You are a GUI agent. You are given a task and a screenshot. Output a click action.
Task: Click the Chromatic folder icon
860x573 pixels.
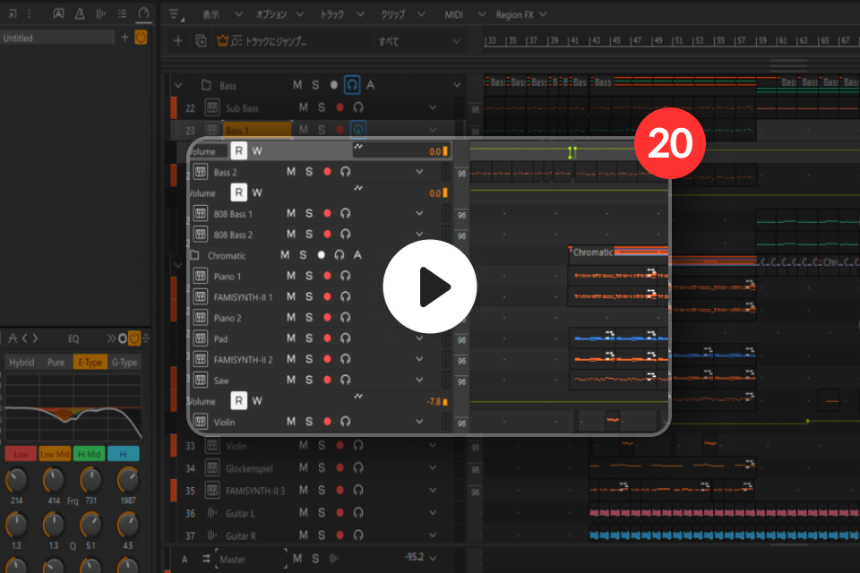click(x=194, y=255)
